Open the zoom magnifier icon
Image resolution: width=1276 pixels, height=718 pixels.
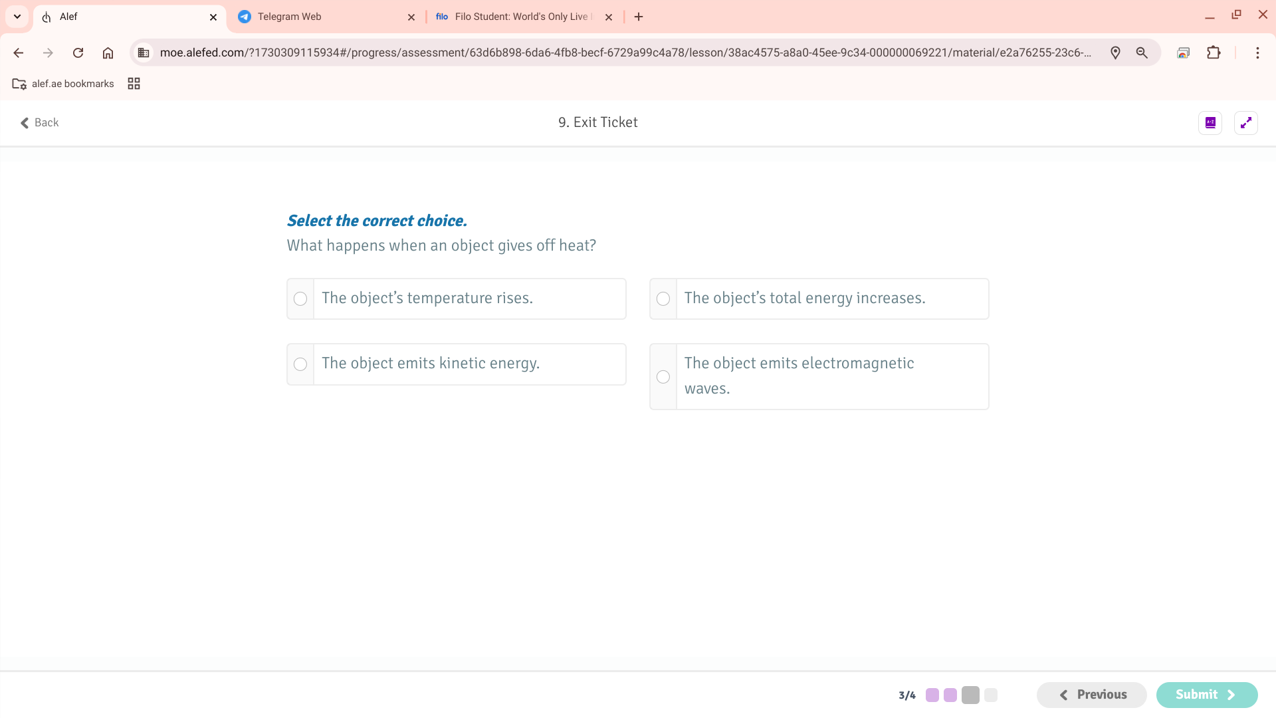[1142, 53]
